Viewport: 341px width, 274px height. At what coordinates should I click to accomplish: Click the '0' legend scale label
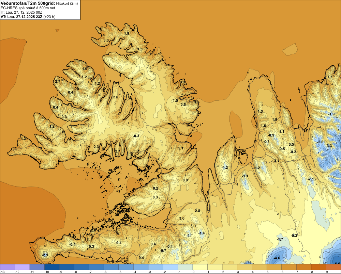(193, 272)
